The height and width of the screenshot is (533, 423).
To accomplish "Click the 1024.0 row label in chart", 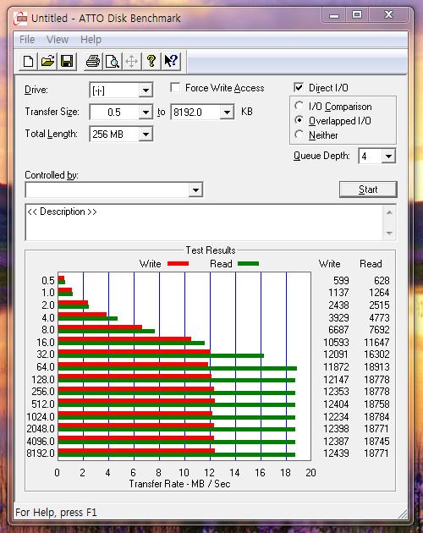I will pyautogui.click(x=41, y=416).
